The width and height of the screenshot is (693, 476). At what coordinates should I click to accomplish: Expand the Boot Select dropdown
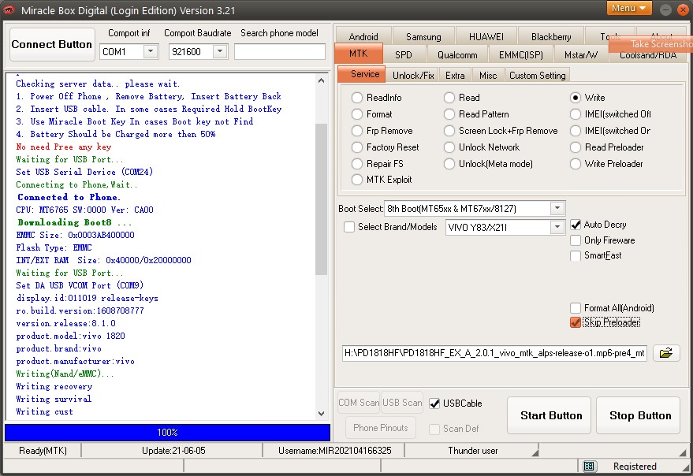[x=557, y=208]
